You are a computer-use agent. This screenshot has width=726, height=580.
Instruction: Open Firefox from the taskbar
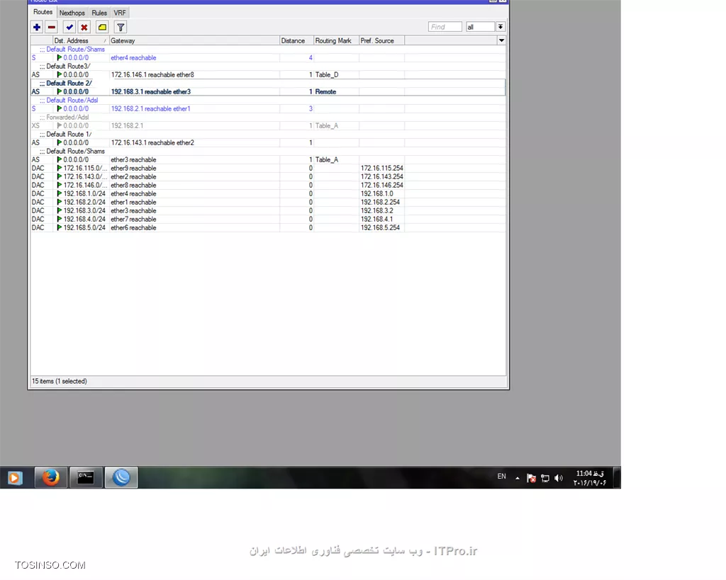(x=51, y=477)
